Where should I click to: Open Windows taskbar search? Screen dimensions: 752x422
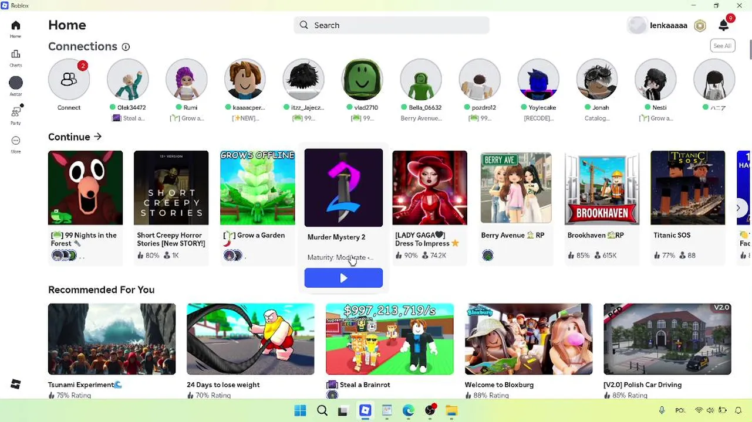click(x=322, y=411)
